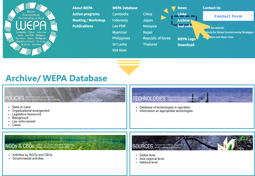Open the Archive link in footer
The width and height of the screenshot is (255, 176).
click(x=183, y=20)
